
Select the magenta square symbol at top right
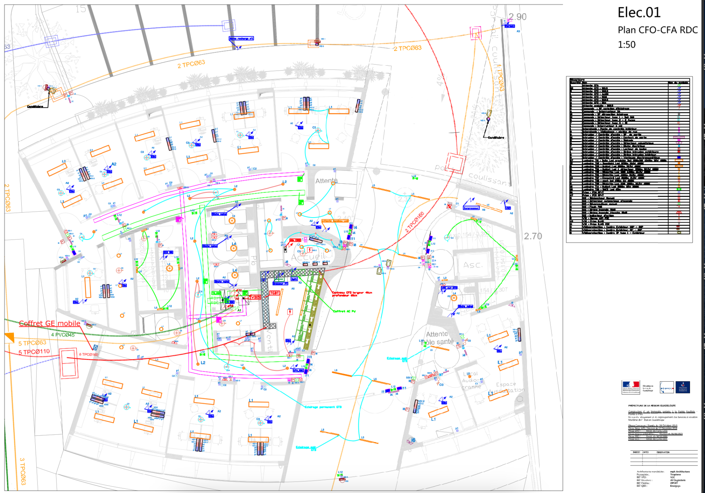[x=476, y=33]
